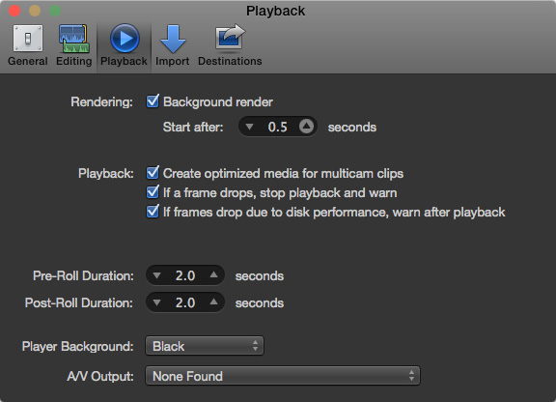Decrease Pre-Roll Duration with down arrow
The width and height of the screenshot is (556, 402).
pyautogui.click(x=156, y=275)
